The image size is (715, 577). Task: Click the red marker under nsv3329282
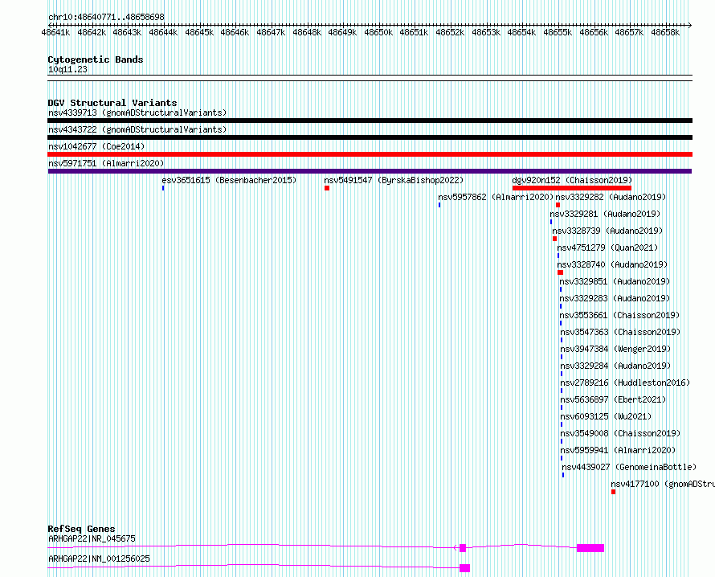click(558, 205)
